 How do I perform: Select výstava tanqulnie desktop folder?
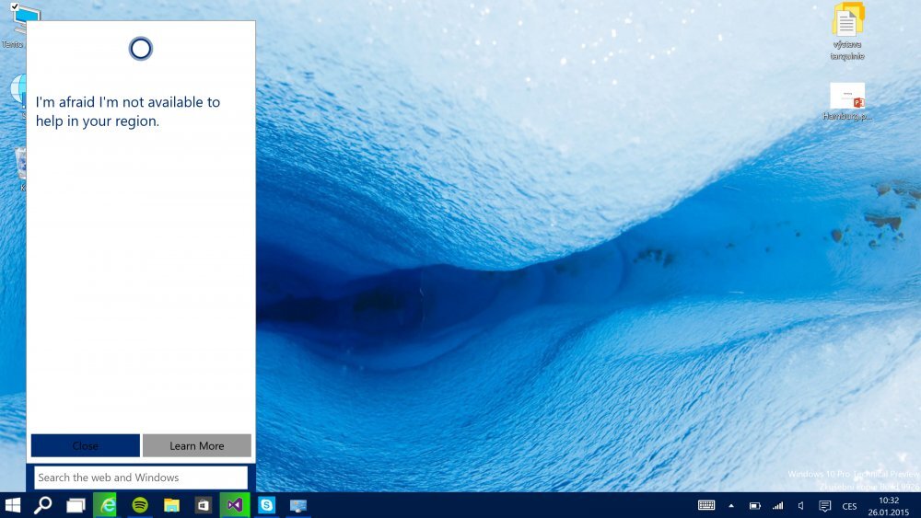847,31
